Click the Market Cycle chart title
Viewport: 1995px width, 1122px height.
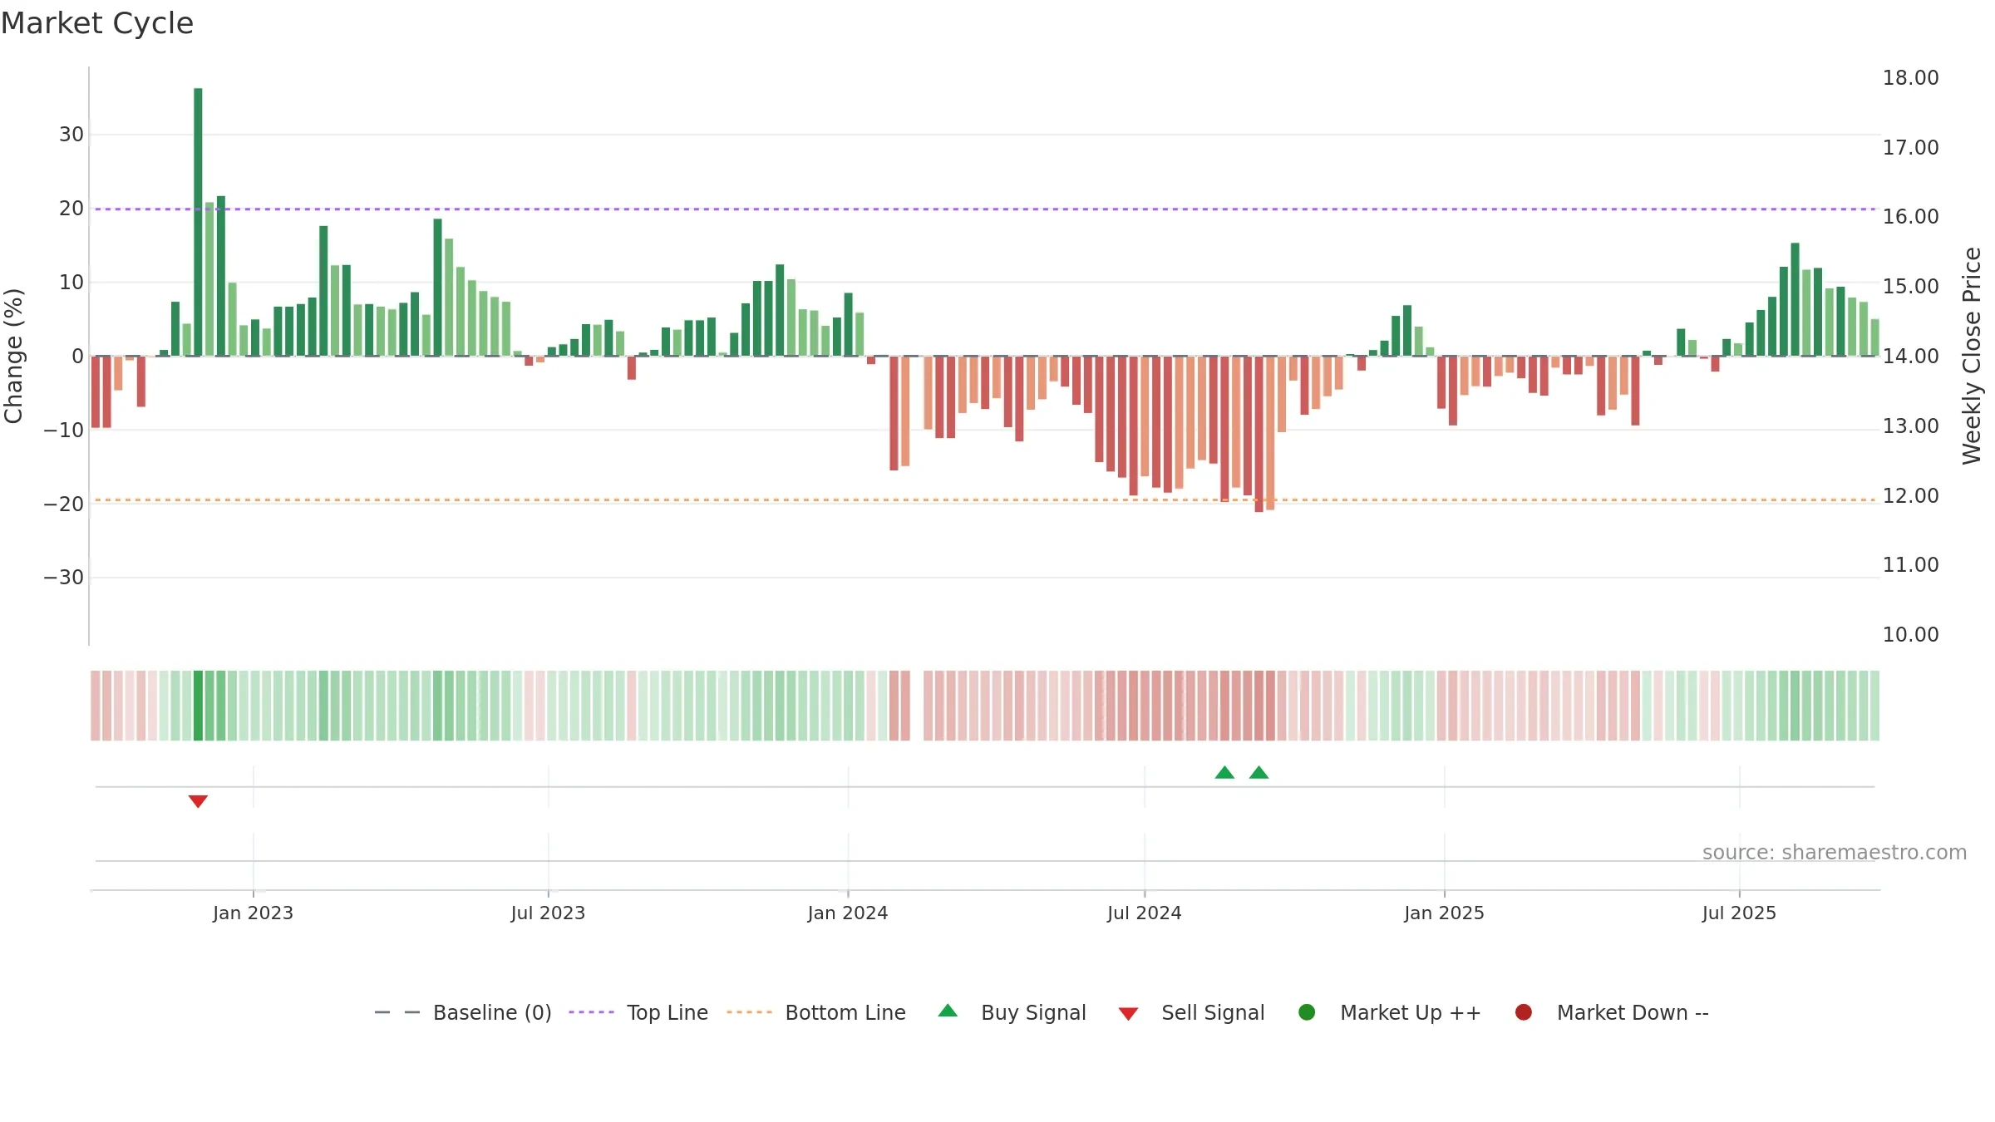tap(97, 23)
